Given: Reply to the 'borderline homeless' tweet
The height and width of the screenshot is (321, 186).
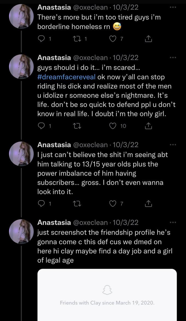Looking at the screenshot, I should click(x=41, y=38).
